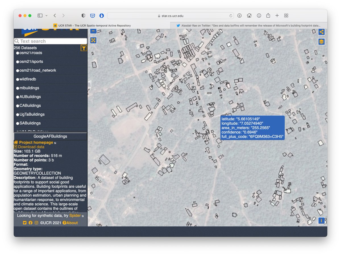Click the confidence value in the popup
The image size is (341, 255).
tap(250, 132)
